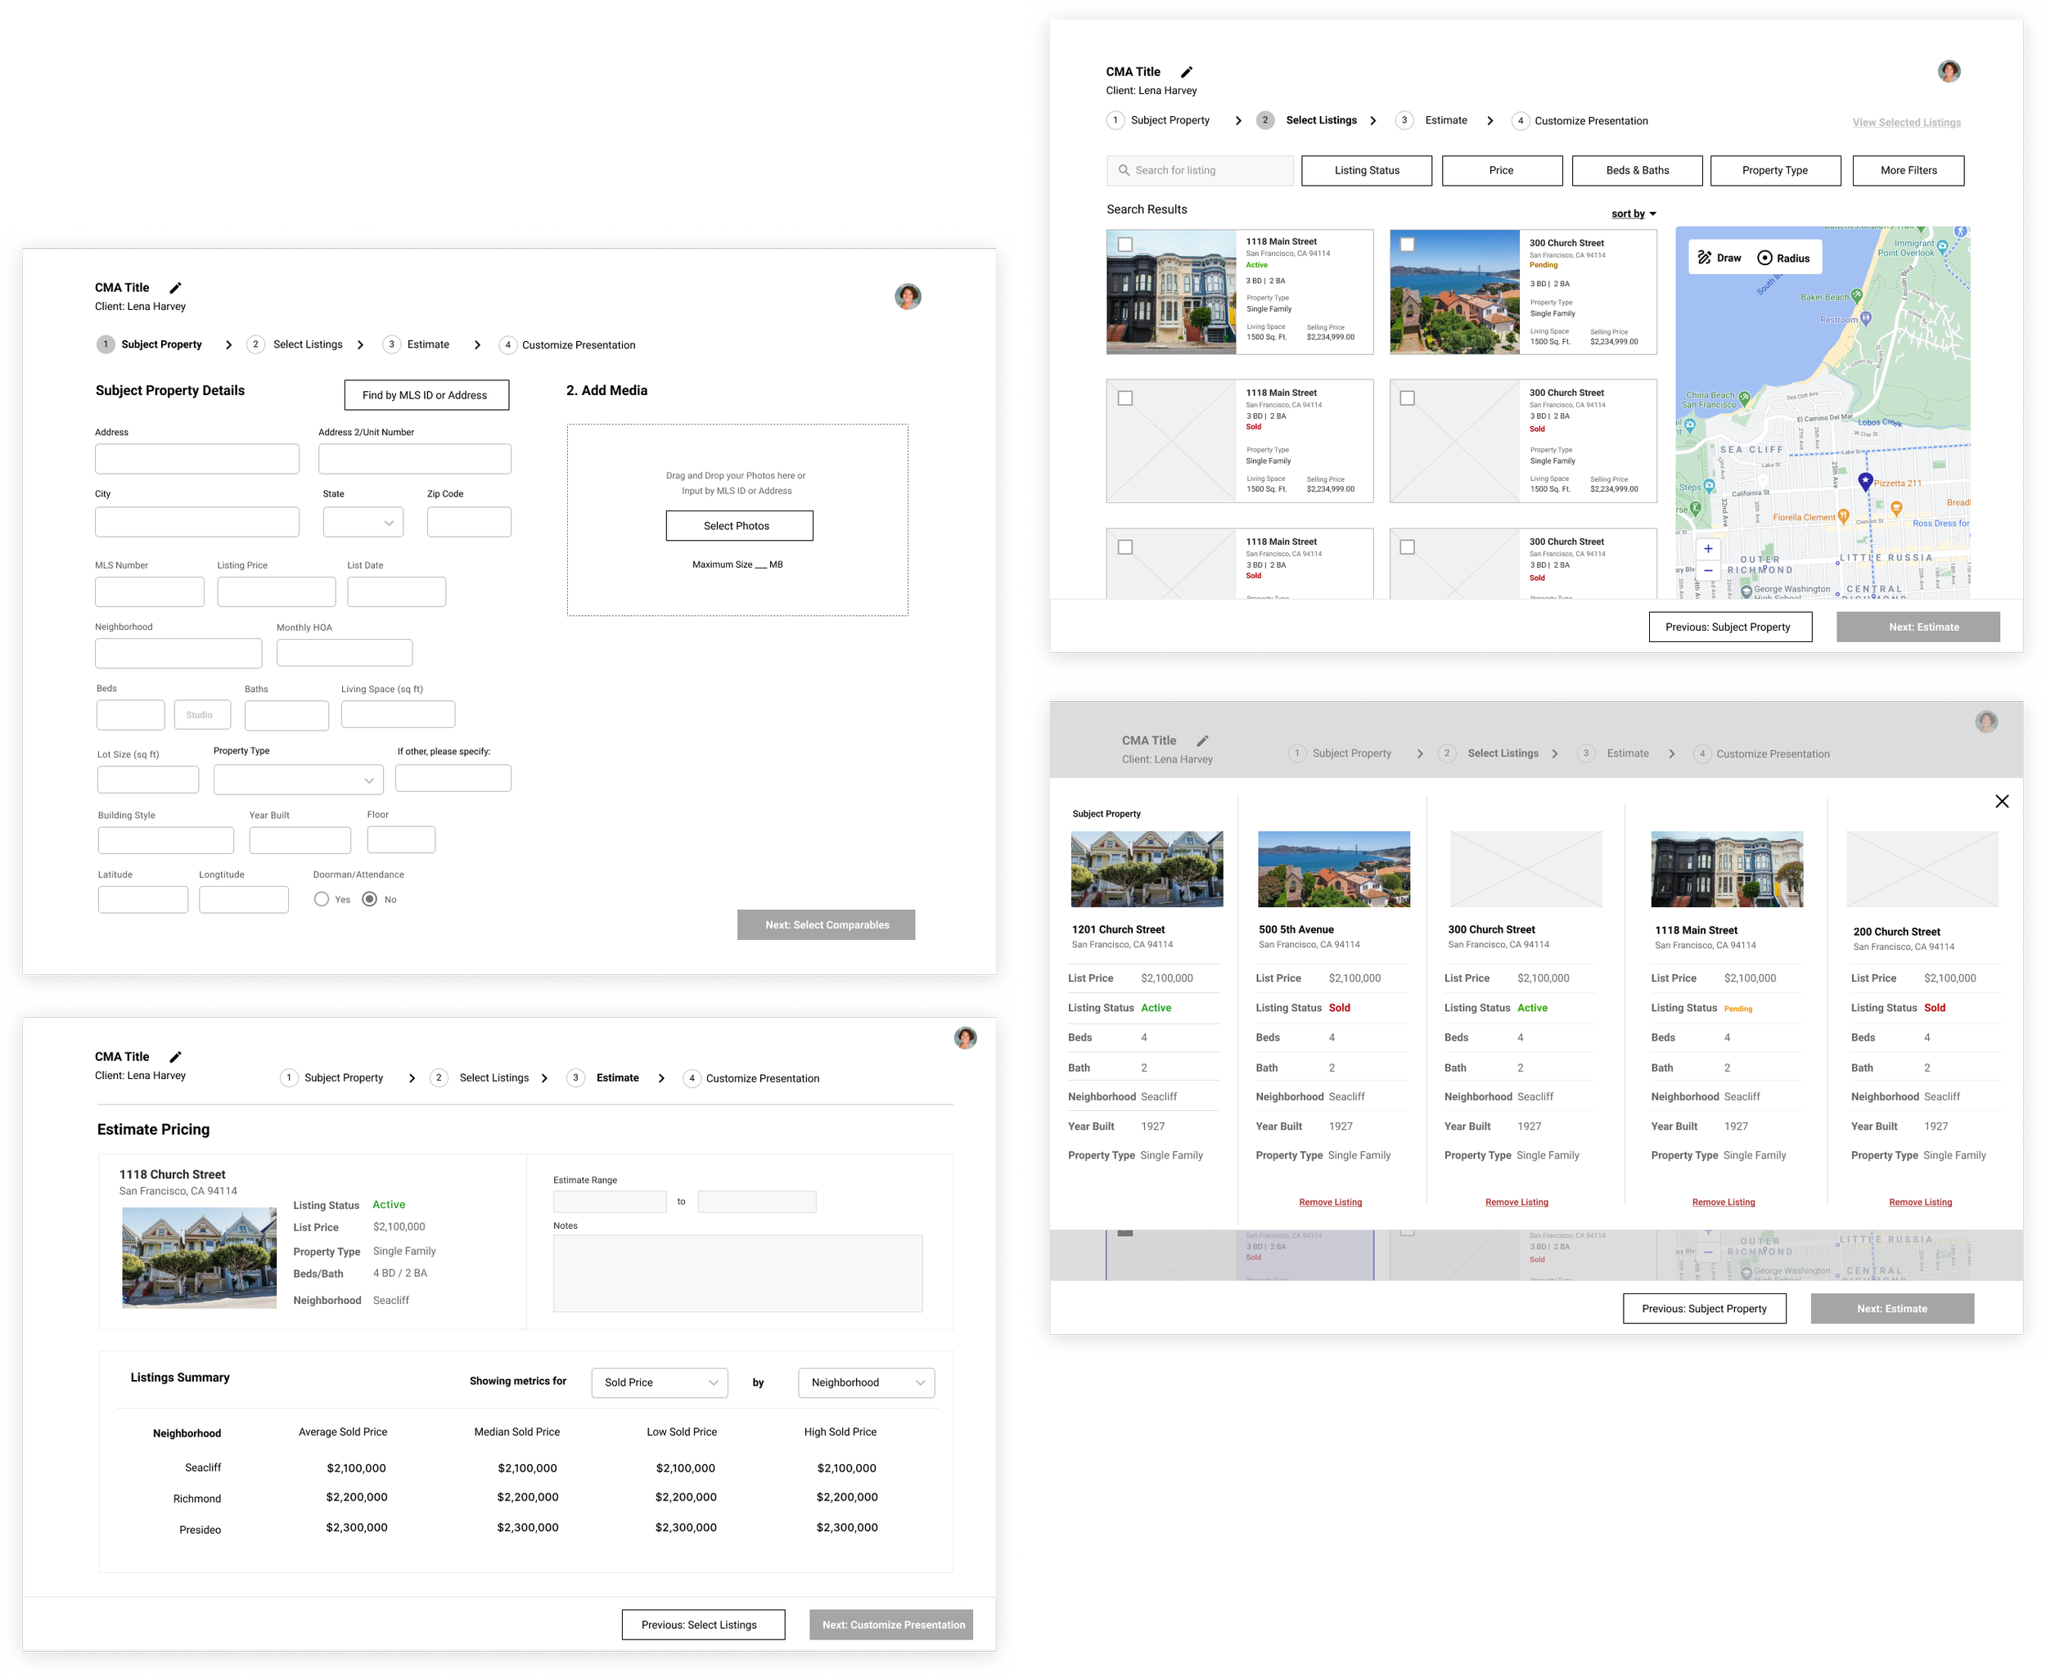Image resolution: width=2046 pixels, height=1677 pixels.
Task: Click the Notes text area
Action: (x=737, y=1273)
